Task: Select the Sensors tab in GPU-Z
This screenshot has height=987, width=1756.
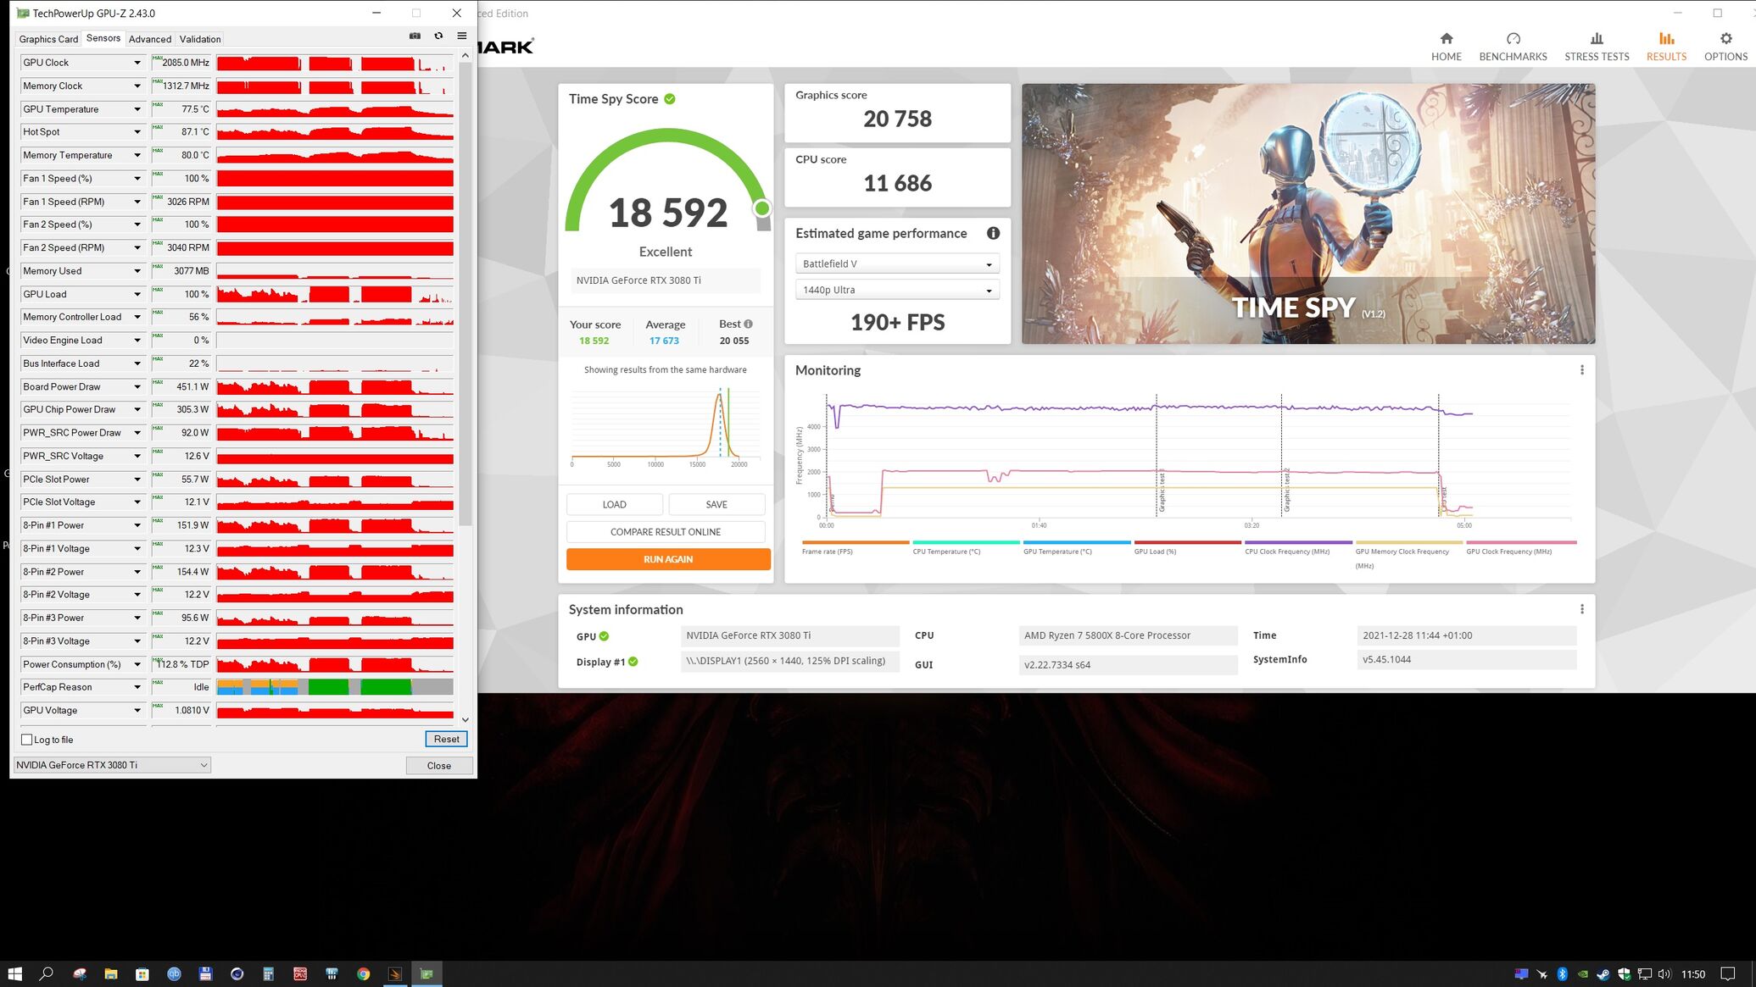Action: pyautogui.click(x=103, y=38)
